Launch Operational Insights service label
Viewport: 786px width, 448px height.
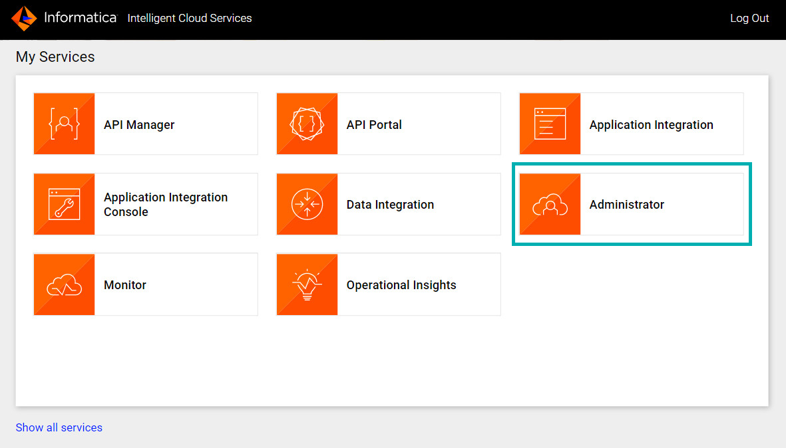click(x=401, y=284)
